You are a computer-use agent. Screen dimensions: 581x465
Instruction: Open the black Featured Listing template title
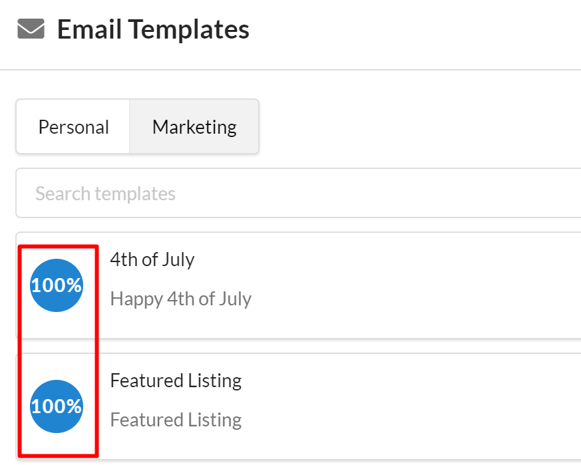(x=176, y=381)
